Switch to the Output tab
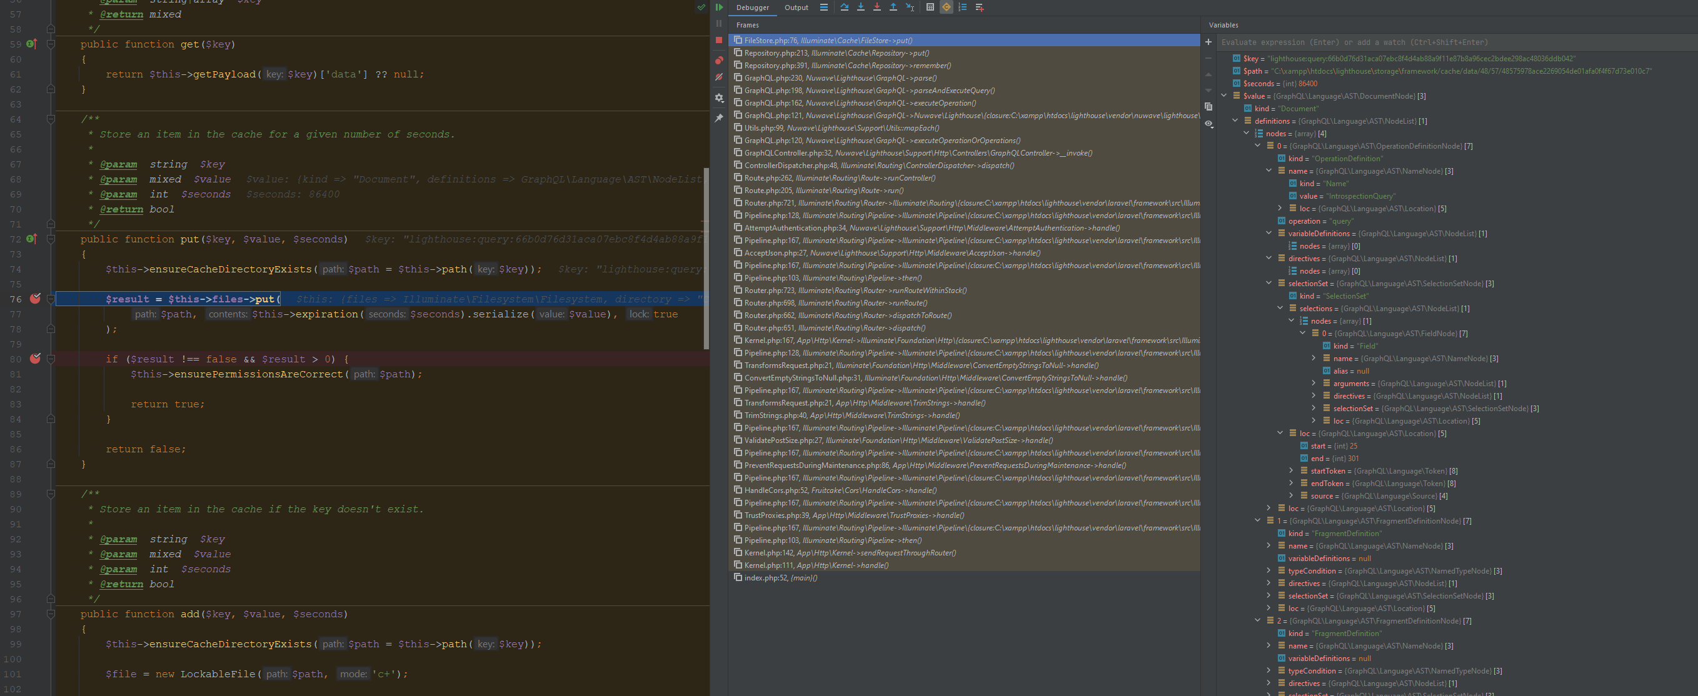 (796, 7)
